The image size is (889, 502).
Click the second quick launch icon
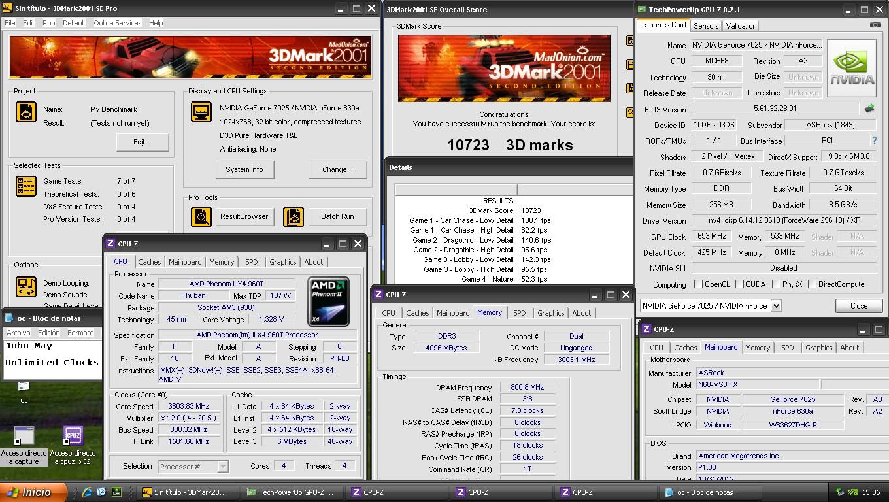101,492
